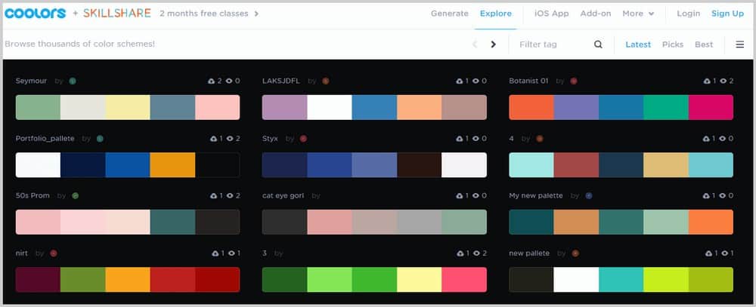Click nirt author avatar

tap(54, 253)
